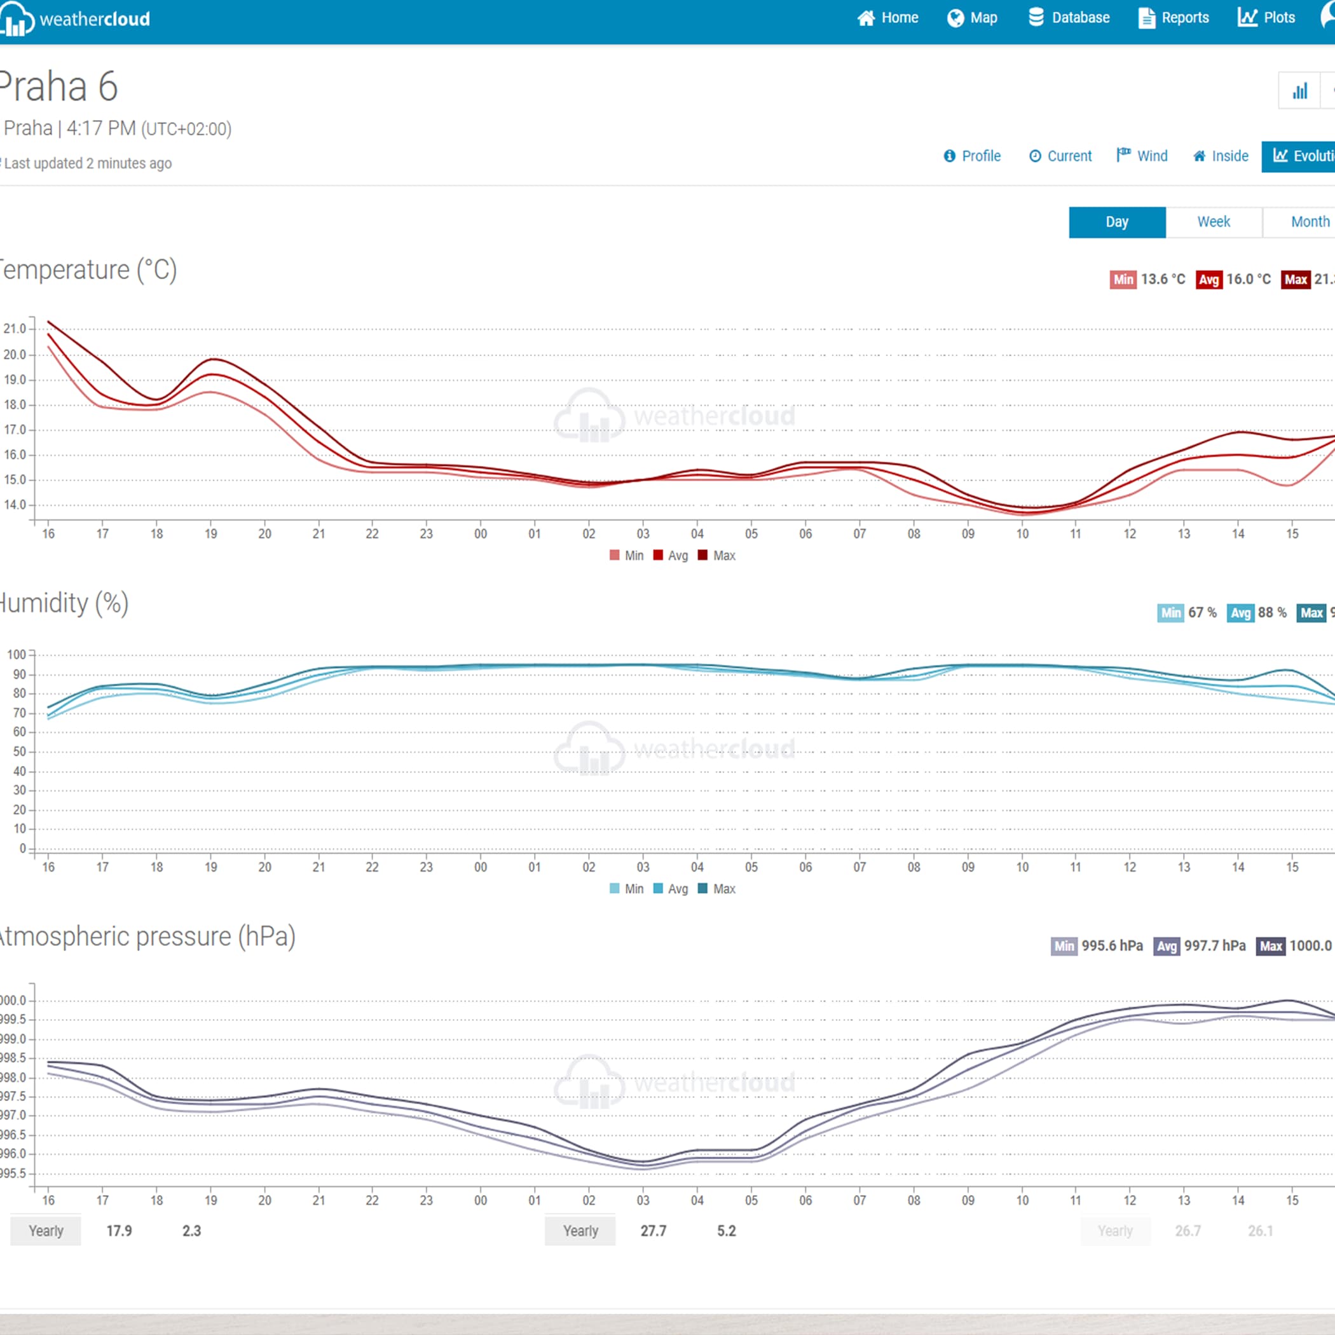Toggle the temperature Max legend series

716,556
